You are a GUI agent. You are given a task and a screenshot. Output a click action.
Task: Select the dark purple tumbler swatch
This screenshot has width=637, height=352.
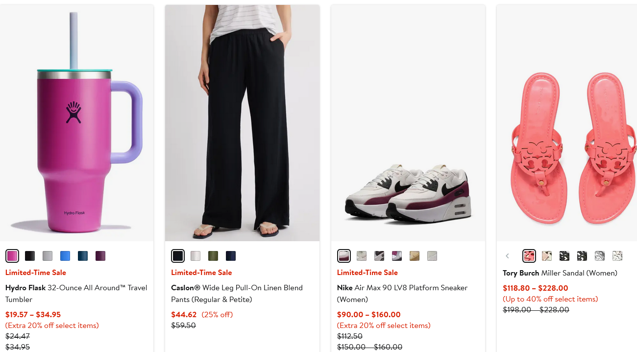100,256
